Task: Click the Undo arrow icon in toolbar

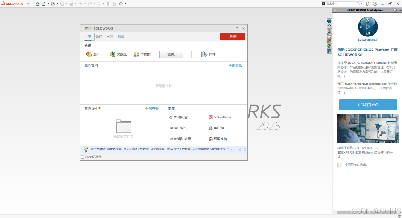Action: [x=80, y=4]
